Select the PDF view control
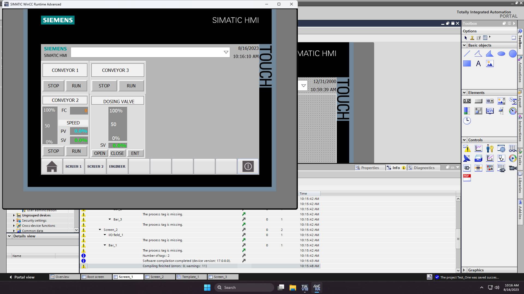524x294 pixels. point(467,178)
